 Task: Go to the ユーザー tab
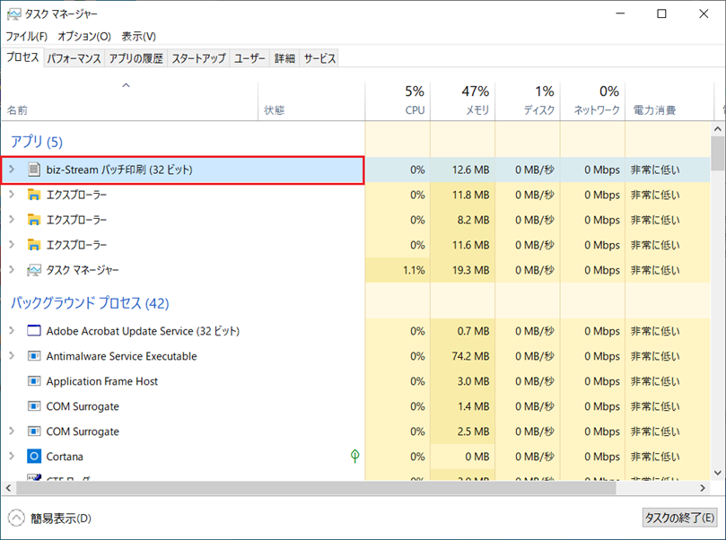(249, 58)
